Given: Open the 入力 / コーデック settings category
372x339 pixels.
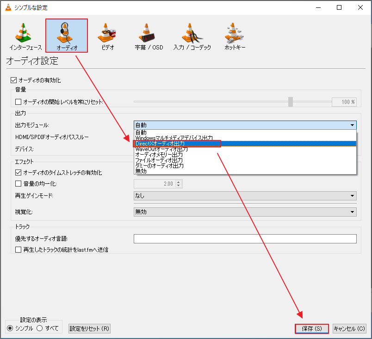Looking at the screenshot, I should [192, 36].
